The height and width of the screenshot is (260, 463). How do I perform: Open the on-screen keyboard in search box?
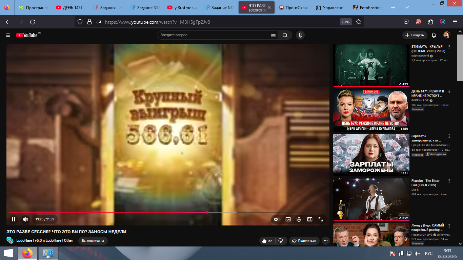point(274,35)
